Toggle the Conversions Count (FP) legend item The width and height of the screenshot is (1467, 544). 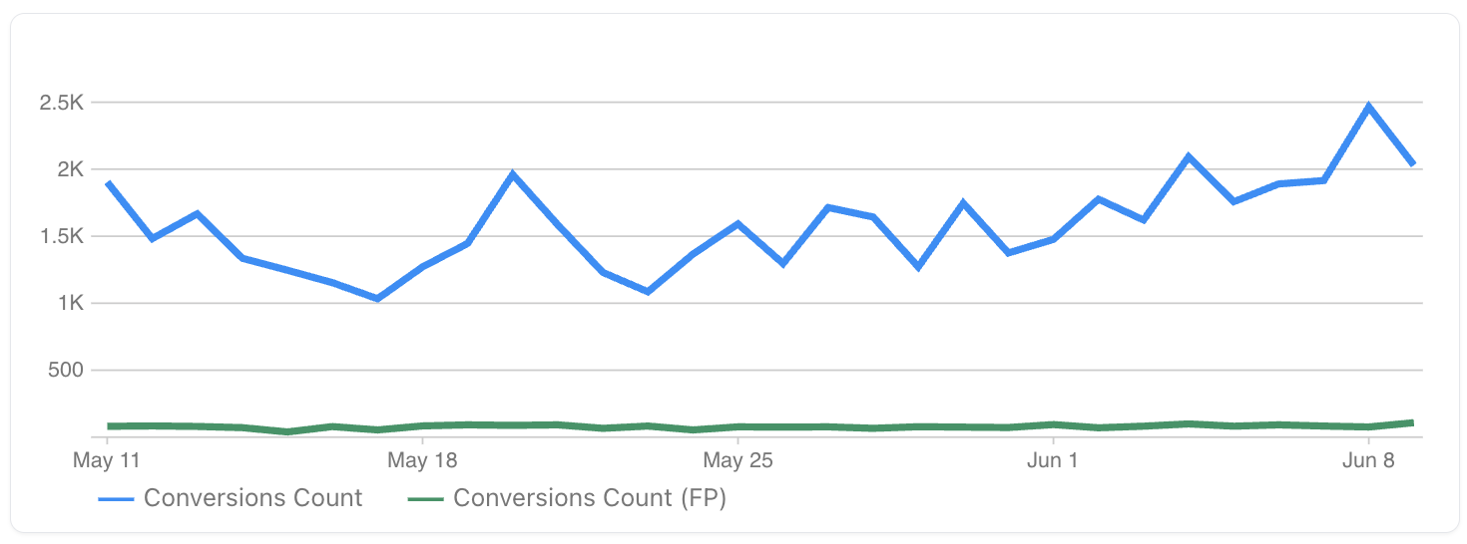coord(589,498)
